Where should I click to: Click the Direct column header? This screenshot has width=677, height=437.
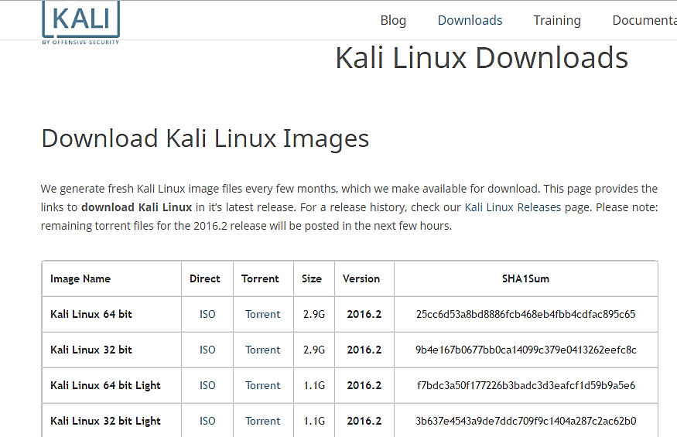click(205, 279)
